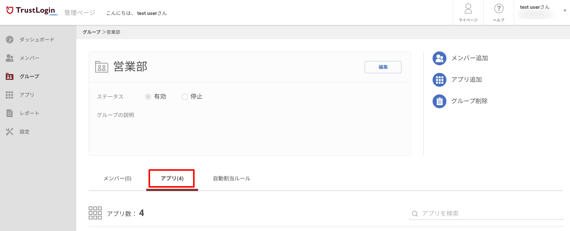The height and width of the screenshot is (231, 570).
Task: Open アプリ in sidebar menu
Action: (27, 95)
